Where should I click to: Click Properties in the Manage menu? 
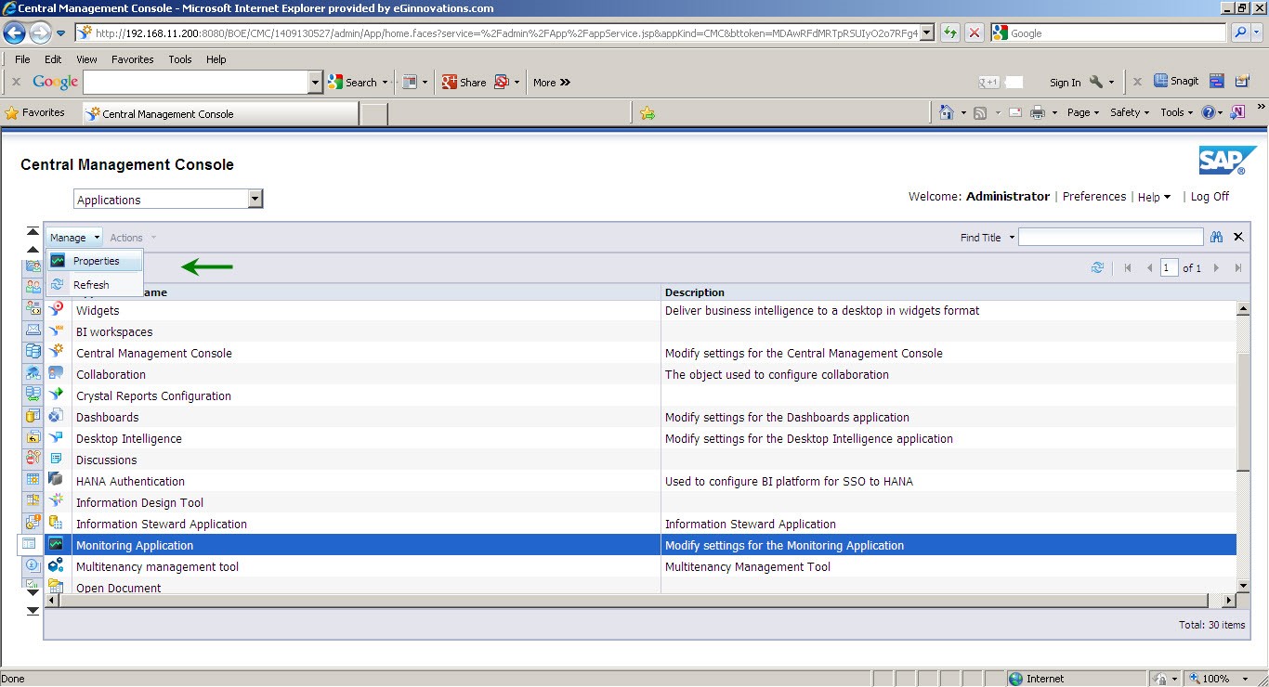coord(95,261)
